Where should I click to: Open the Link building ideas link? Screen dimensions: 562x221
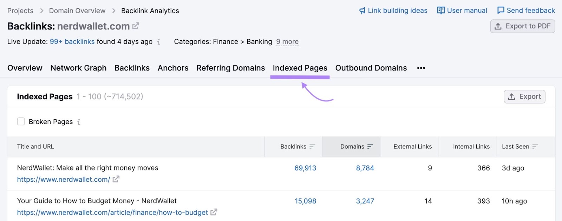tap(393, 11)
